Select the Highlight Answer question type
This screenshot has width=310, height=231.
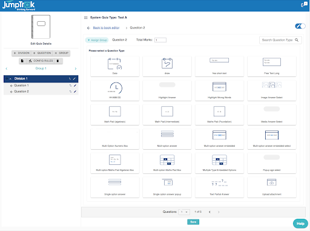pos(167,90)
